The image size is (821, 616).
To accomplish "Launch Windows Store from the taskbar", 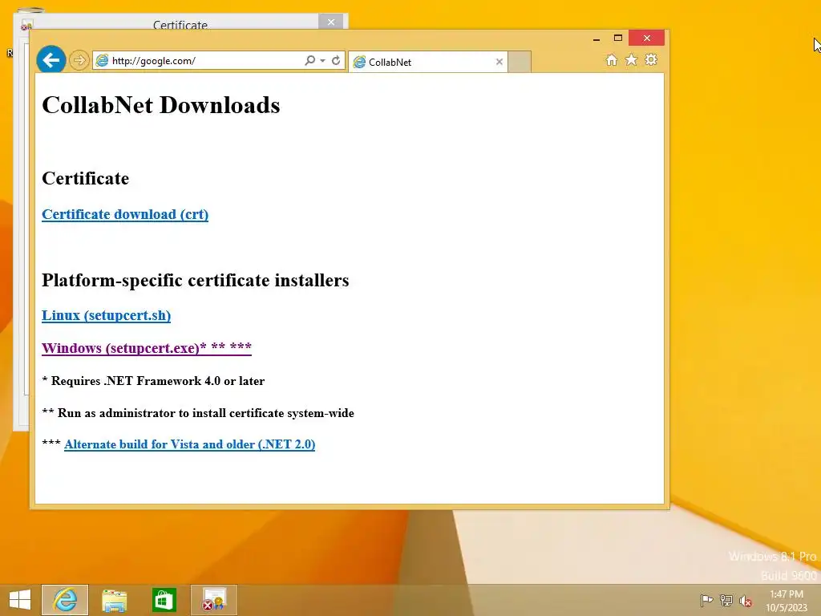I will (164, 600).
